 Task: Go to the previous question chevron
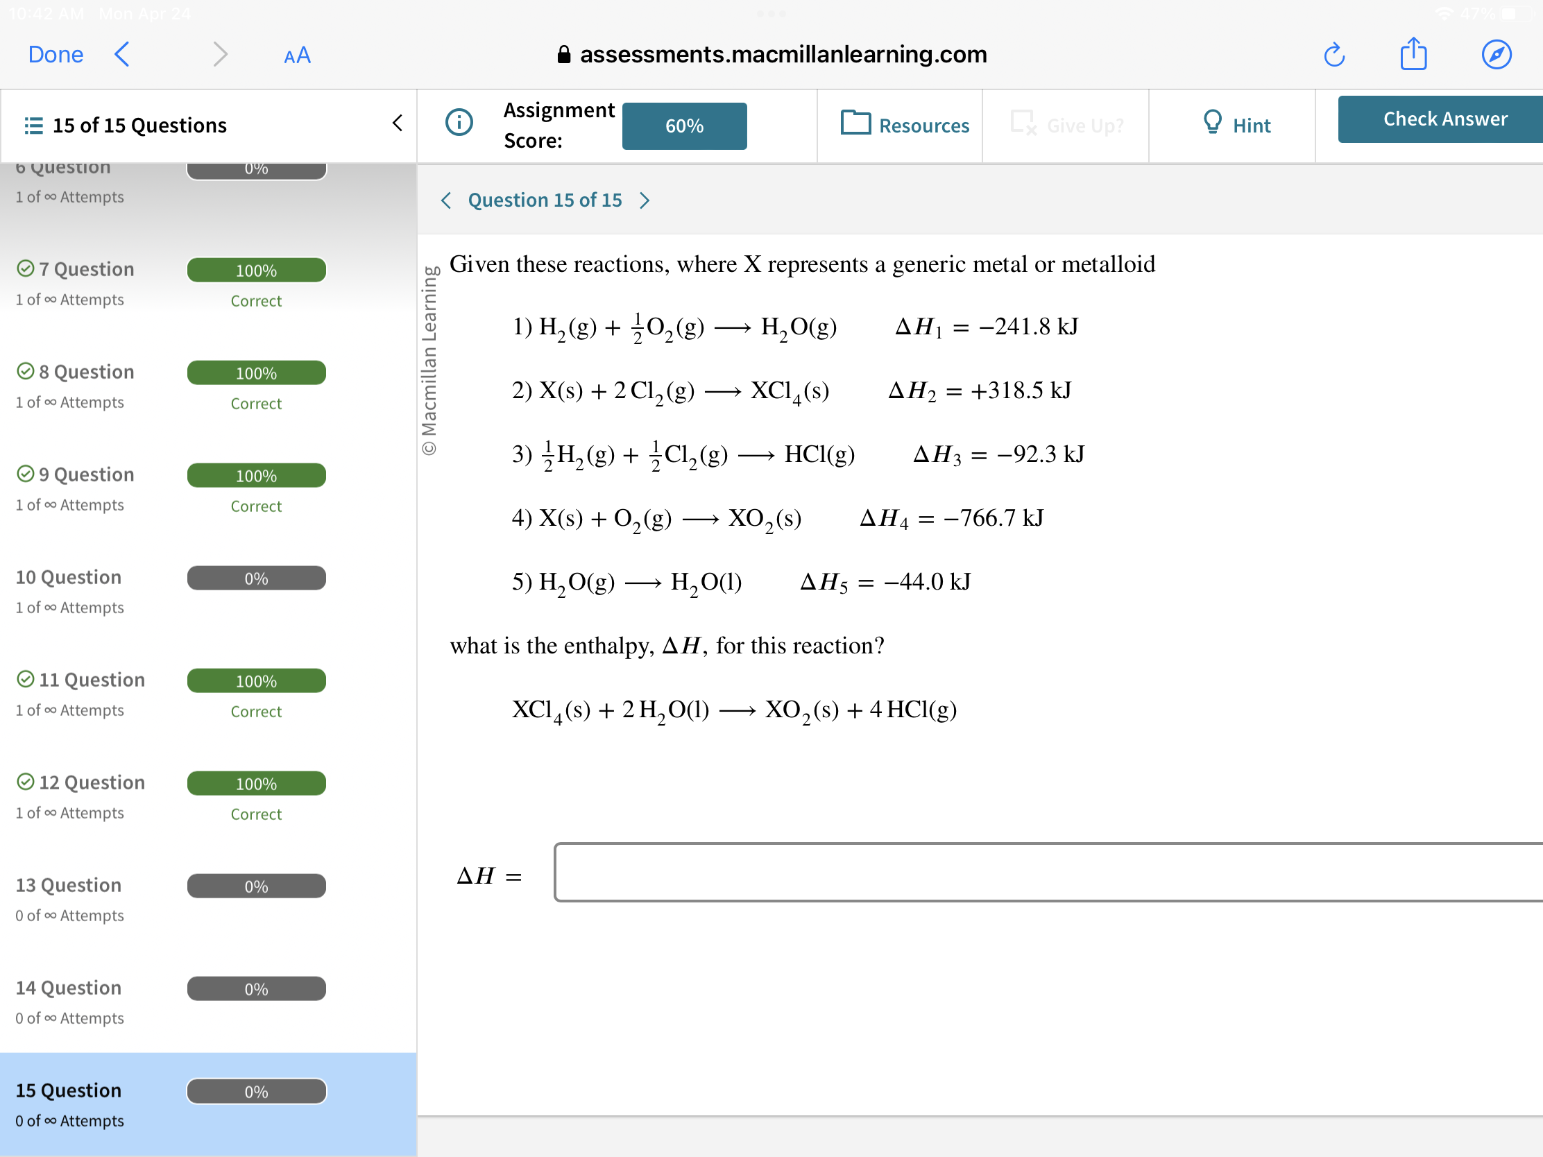click(446, 201)
